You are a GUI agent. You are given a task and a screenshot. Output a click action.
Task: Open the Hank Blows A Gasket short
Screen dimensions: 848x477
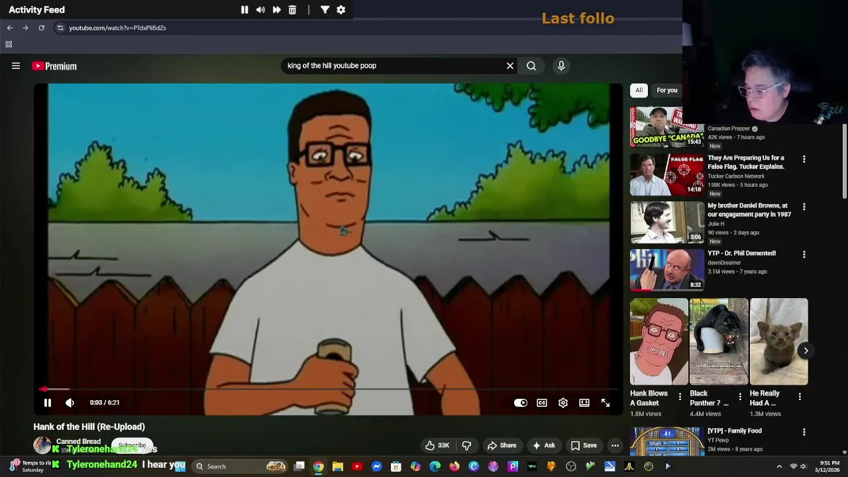(x=659, y=342)
